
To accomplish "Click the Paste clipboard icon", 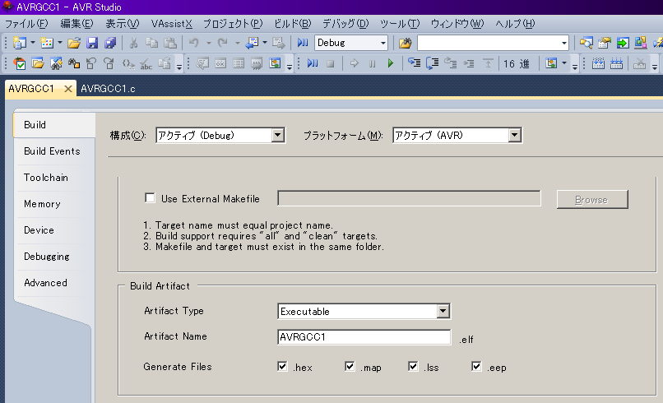I will pyautogui.click(x=170, y=43).
